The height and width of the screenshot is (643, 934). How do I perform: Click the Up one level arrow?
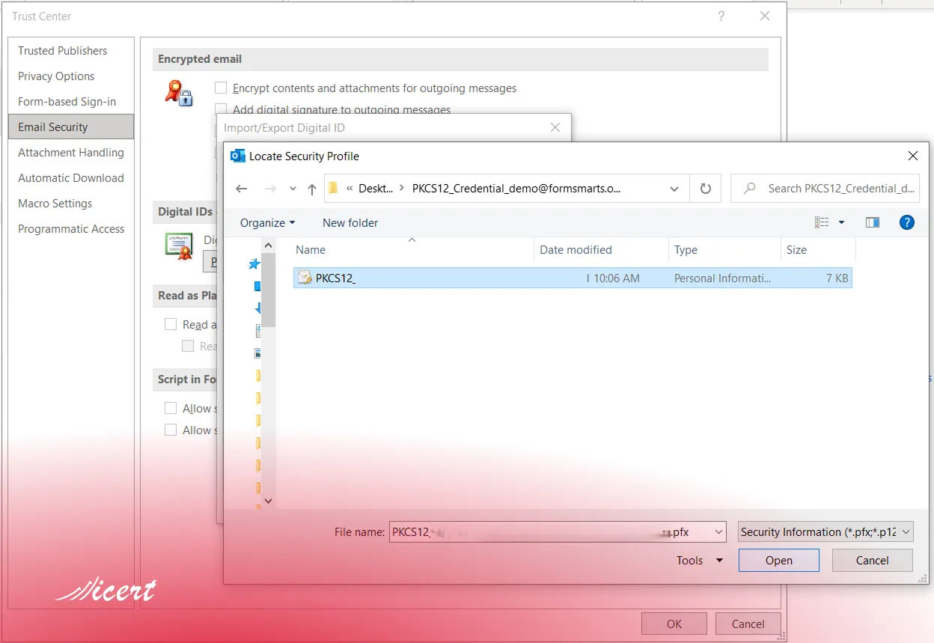pos(312,189)
